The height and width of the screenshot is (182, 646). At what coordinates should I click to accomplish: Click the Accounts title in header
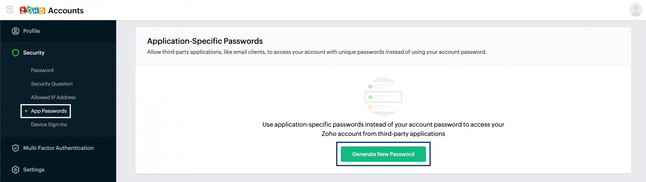[x=66, y=11]
